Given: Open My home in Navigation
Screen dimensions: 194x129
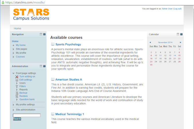Looking at the screenshot, I should pyautogui.click(x=21, y=45).
